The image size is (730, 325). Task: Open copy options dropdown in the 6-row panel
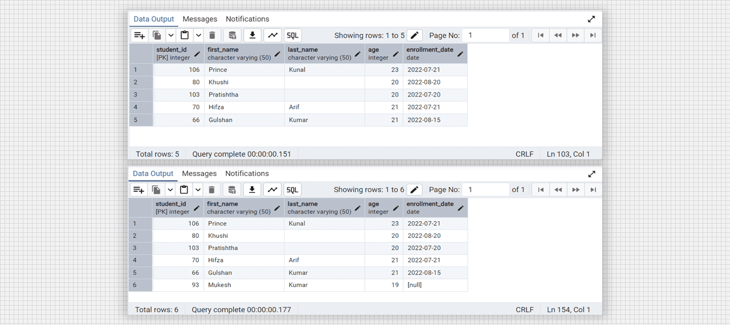tap(170, 190)
